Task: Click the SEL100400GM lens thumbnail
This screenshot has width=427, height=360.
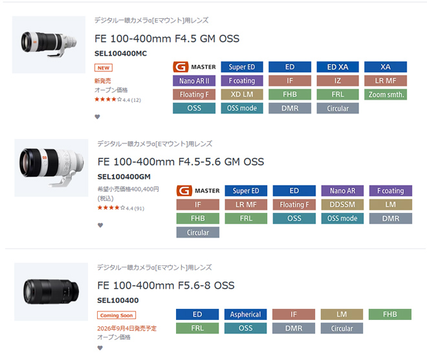Action: (51, 168)
